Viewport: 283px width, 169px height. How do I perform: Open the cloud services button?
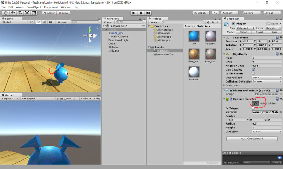point(215,13)
